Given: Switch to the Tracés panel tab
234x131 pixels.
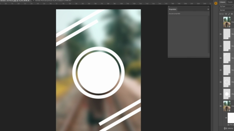Looking at the screenshot, I should tap(230, 2).
